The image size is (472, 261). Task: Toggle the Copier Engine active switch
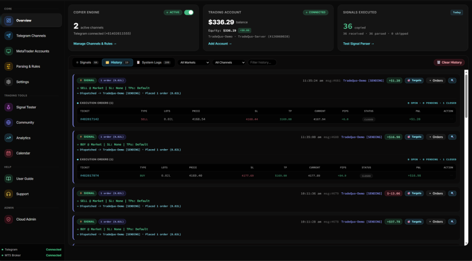189,12
